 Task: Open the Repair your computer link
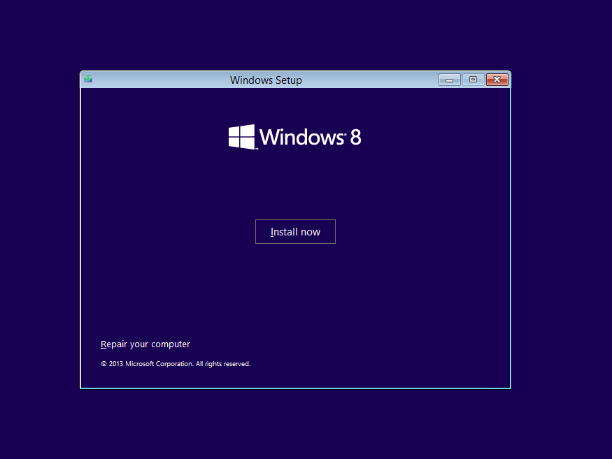point(145,344)
